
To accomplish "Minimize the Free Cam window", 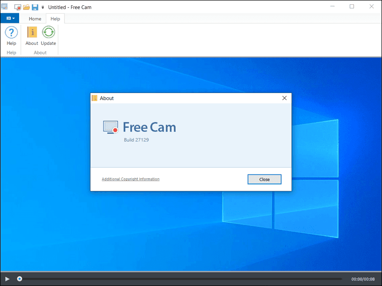I will tap(332, 7).
